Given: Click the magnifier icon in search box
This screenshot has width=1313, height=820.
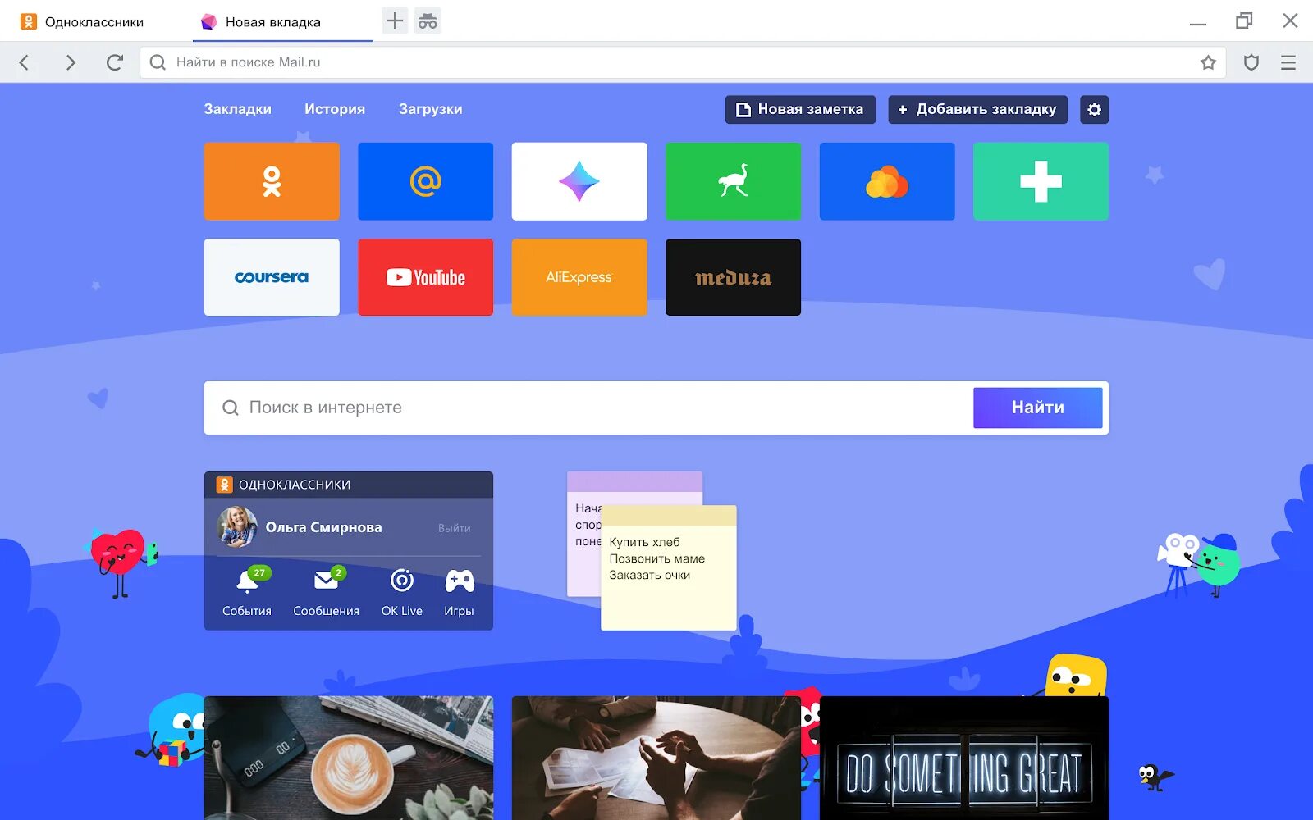Looking at the screenshot, I should [x=231, y=408].
